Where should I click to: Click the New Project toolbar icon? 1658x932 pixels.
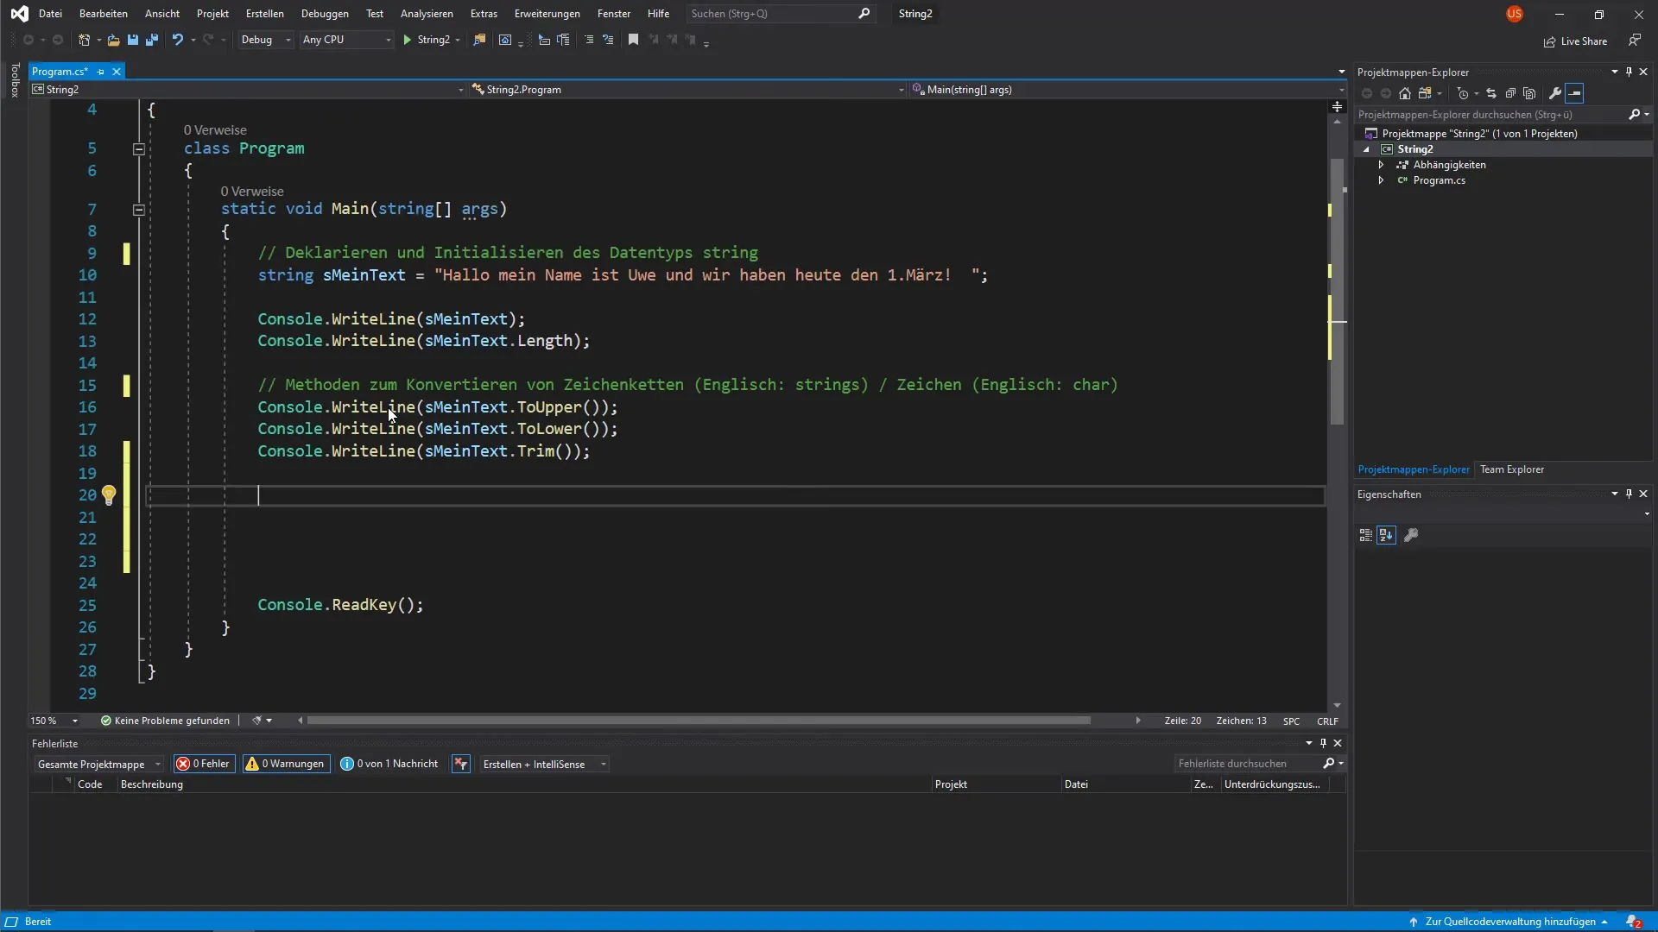[84, 40]
